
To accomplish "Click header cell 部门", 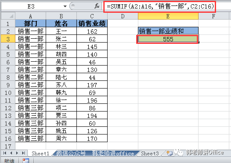I will coord(30,23).
